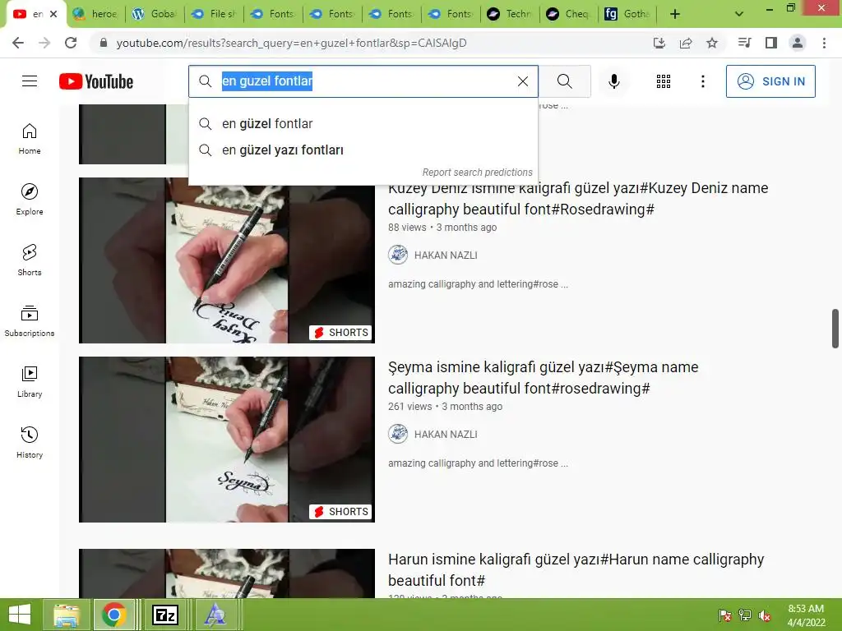Screen dimensions: 842x631
Task: Open YouTube settings three-dot menu
Action: pos(702,81)
